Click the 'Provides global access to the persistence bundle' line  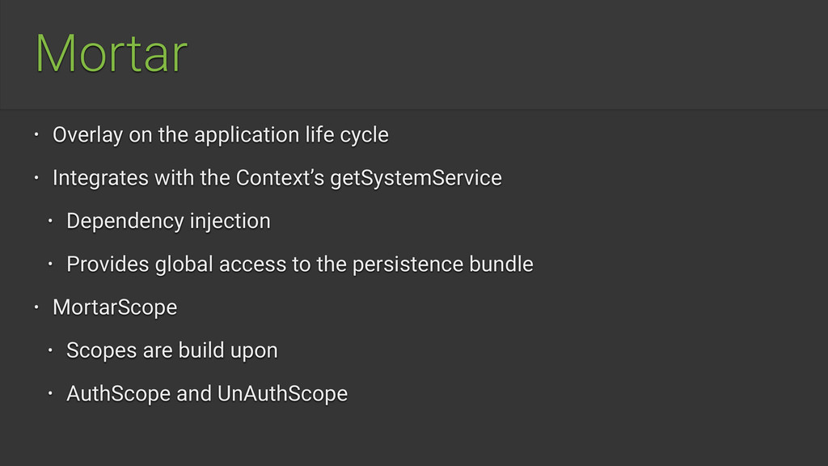pos(299,265)
